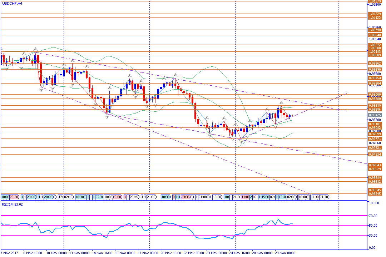386x257 pixels.
Task: Click the RSI 50.00 level label
Action: coord(373,226)
